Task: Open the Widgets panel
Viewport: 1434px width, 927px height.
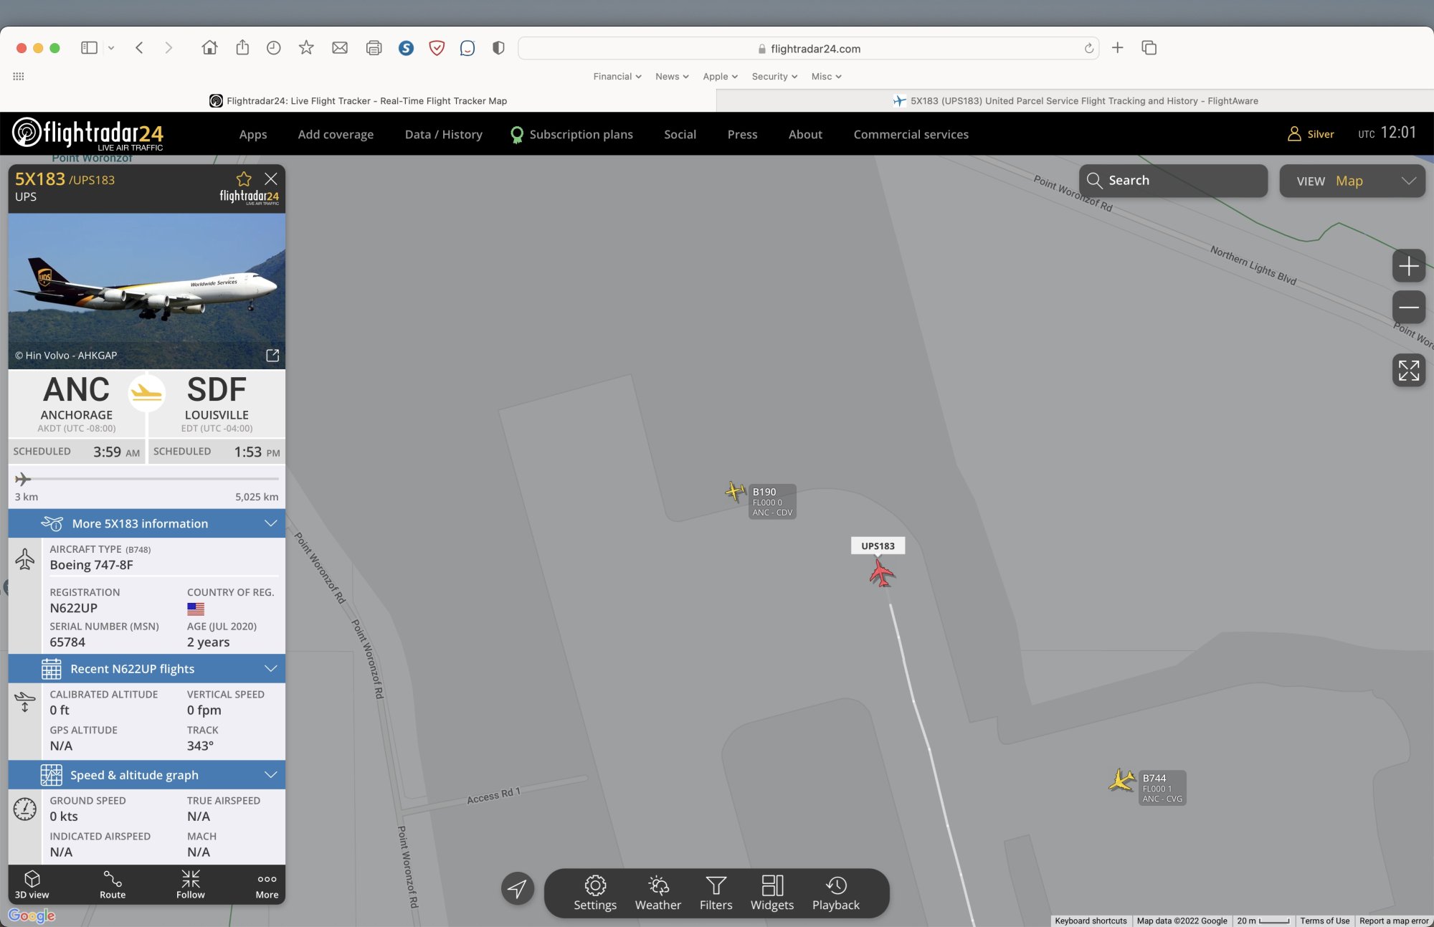Action: coord(771,893)
